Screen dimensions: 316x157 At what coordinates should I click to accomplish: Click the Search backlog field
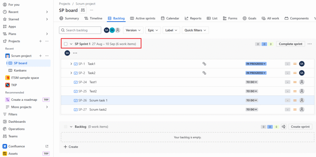tap(80, 30)
